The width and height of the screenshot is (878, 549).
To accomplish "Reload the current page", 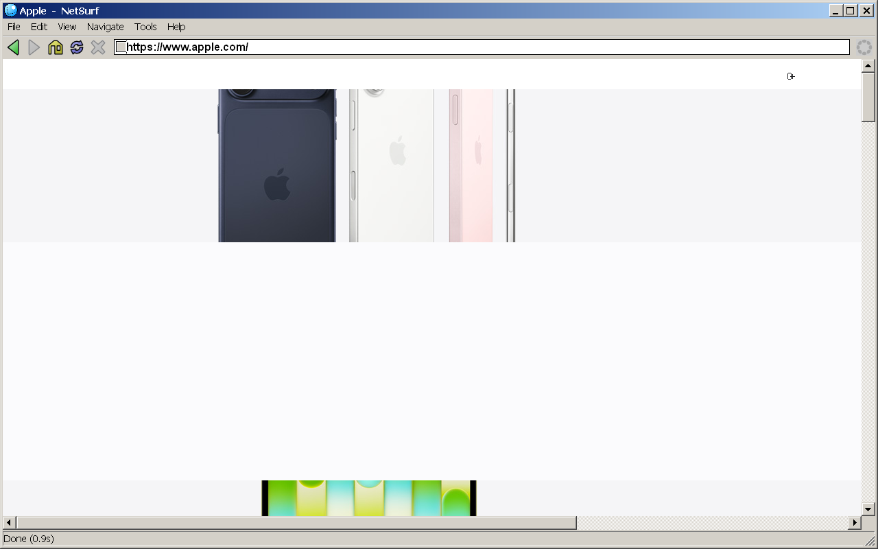I will [x=77, y=47].
